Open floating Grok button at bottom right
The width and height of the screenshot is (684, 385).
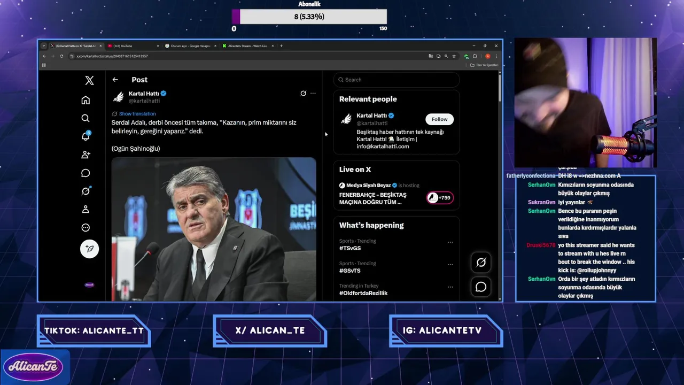[481, 263]
